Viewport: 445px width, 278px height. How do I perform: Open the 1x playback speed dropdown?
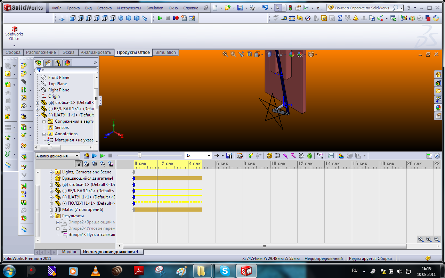(209, 156)
